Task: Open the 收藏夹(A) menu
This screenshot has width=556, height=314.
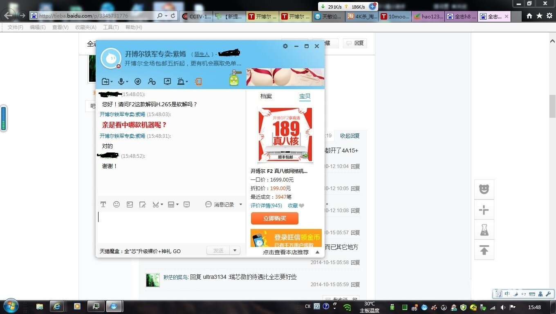Action: (86, 27)
